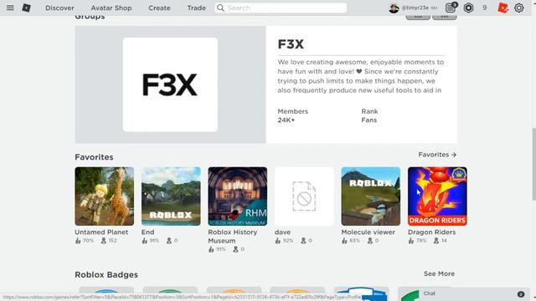Click the thumbs-up icon under Untamed Planet
This screenshot has width=536, height=301.
78,241
